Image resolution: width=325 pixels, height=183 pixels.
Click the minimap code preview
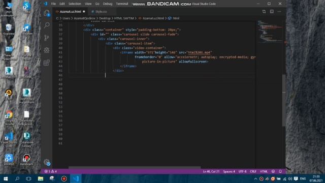270,32
